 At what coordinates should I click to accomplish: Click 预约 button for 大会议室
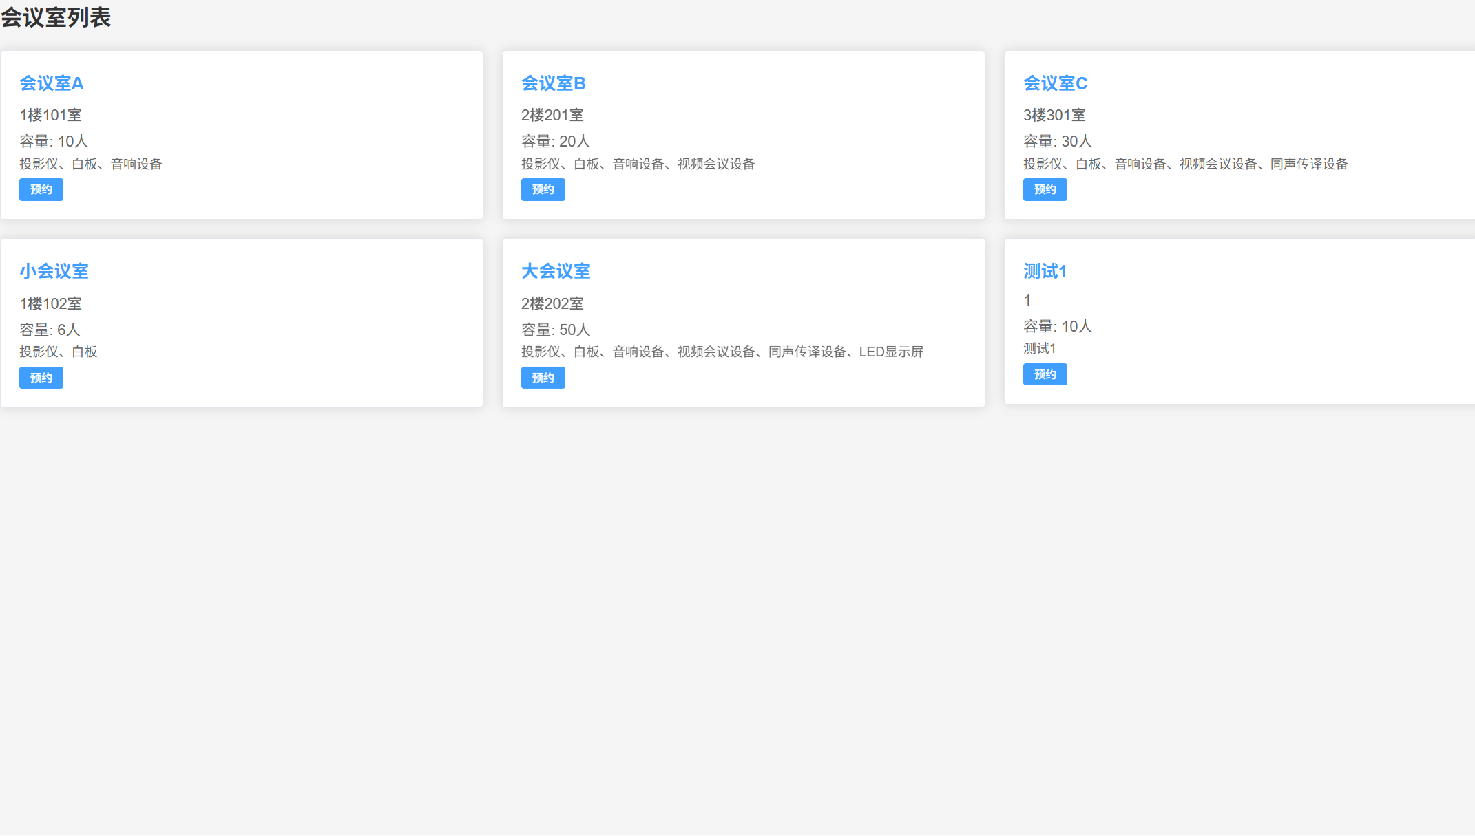point(543,378)
